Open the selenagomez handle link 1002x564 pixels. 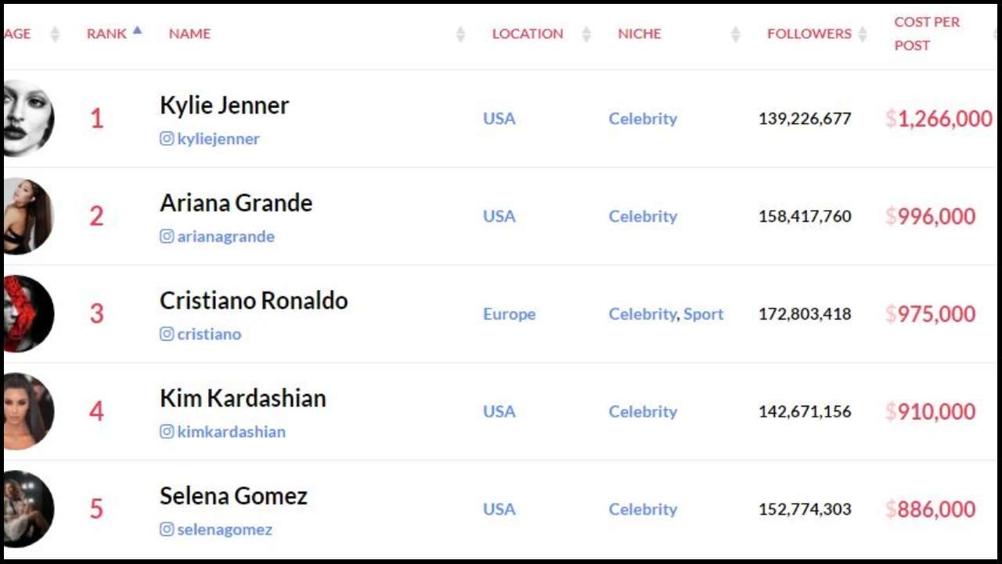point(225,529)
